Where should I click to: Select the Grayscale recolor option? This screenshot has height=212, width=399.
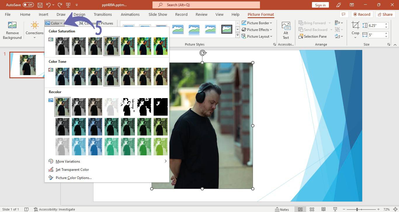point(79,107)
